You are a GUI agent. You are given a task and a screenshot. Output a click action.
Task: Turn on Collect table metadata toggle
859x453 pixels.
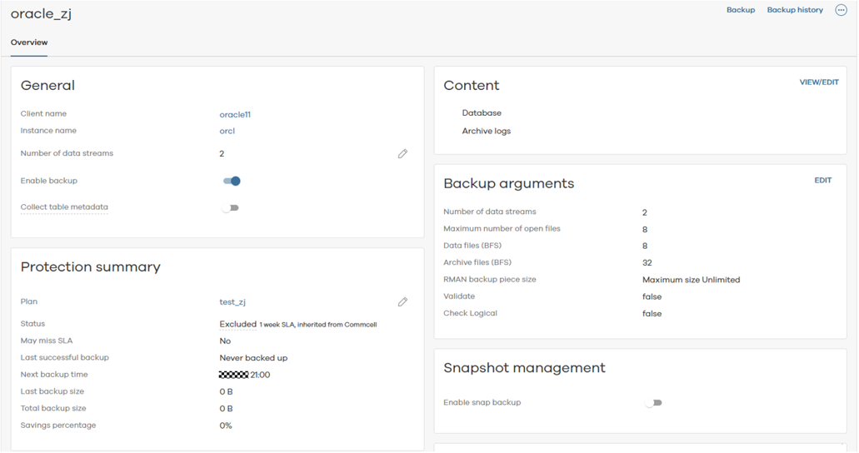(x=231, y=208)
